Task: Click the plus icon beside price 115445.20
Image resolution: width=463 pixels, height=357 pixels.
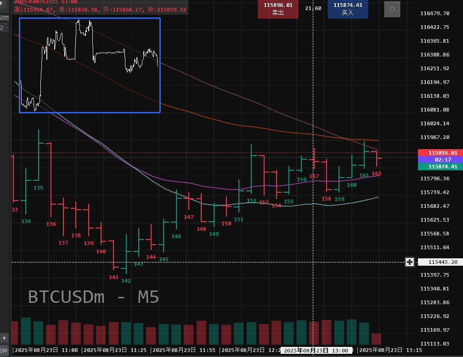Action: pos(410,262)
